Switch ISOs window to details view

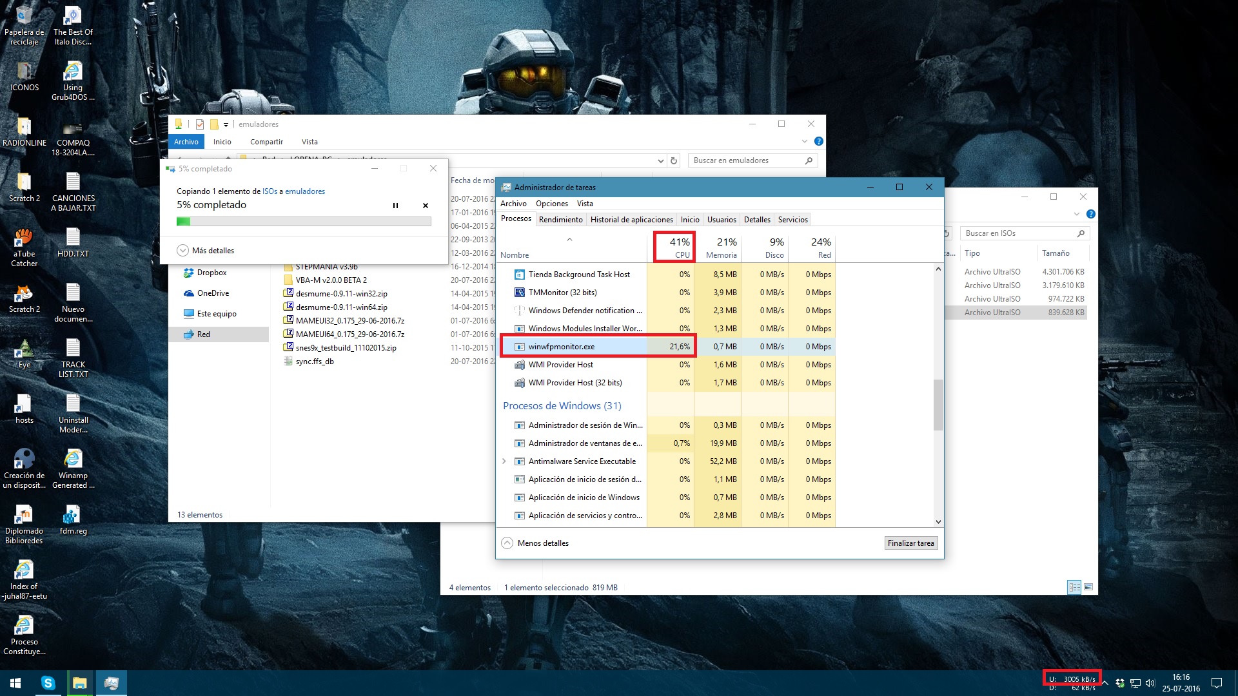(x=1074, y=587)
